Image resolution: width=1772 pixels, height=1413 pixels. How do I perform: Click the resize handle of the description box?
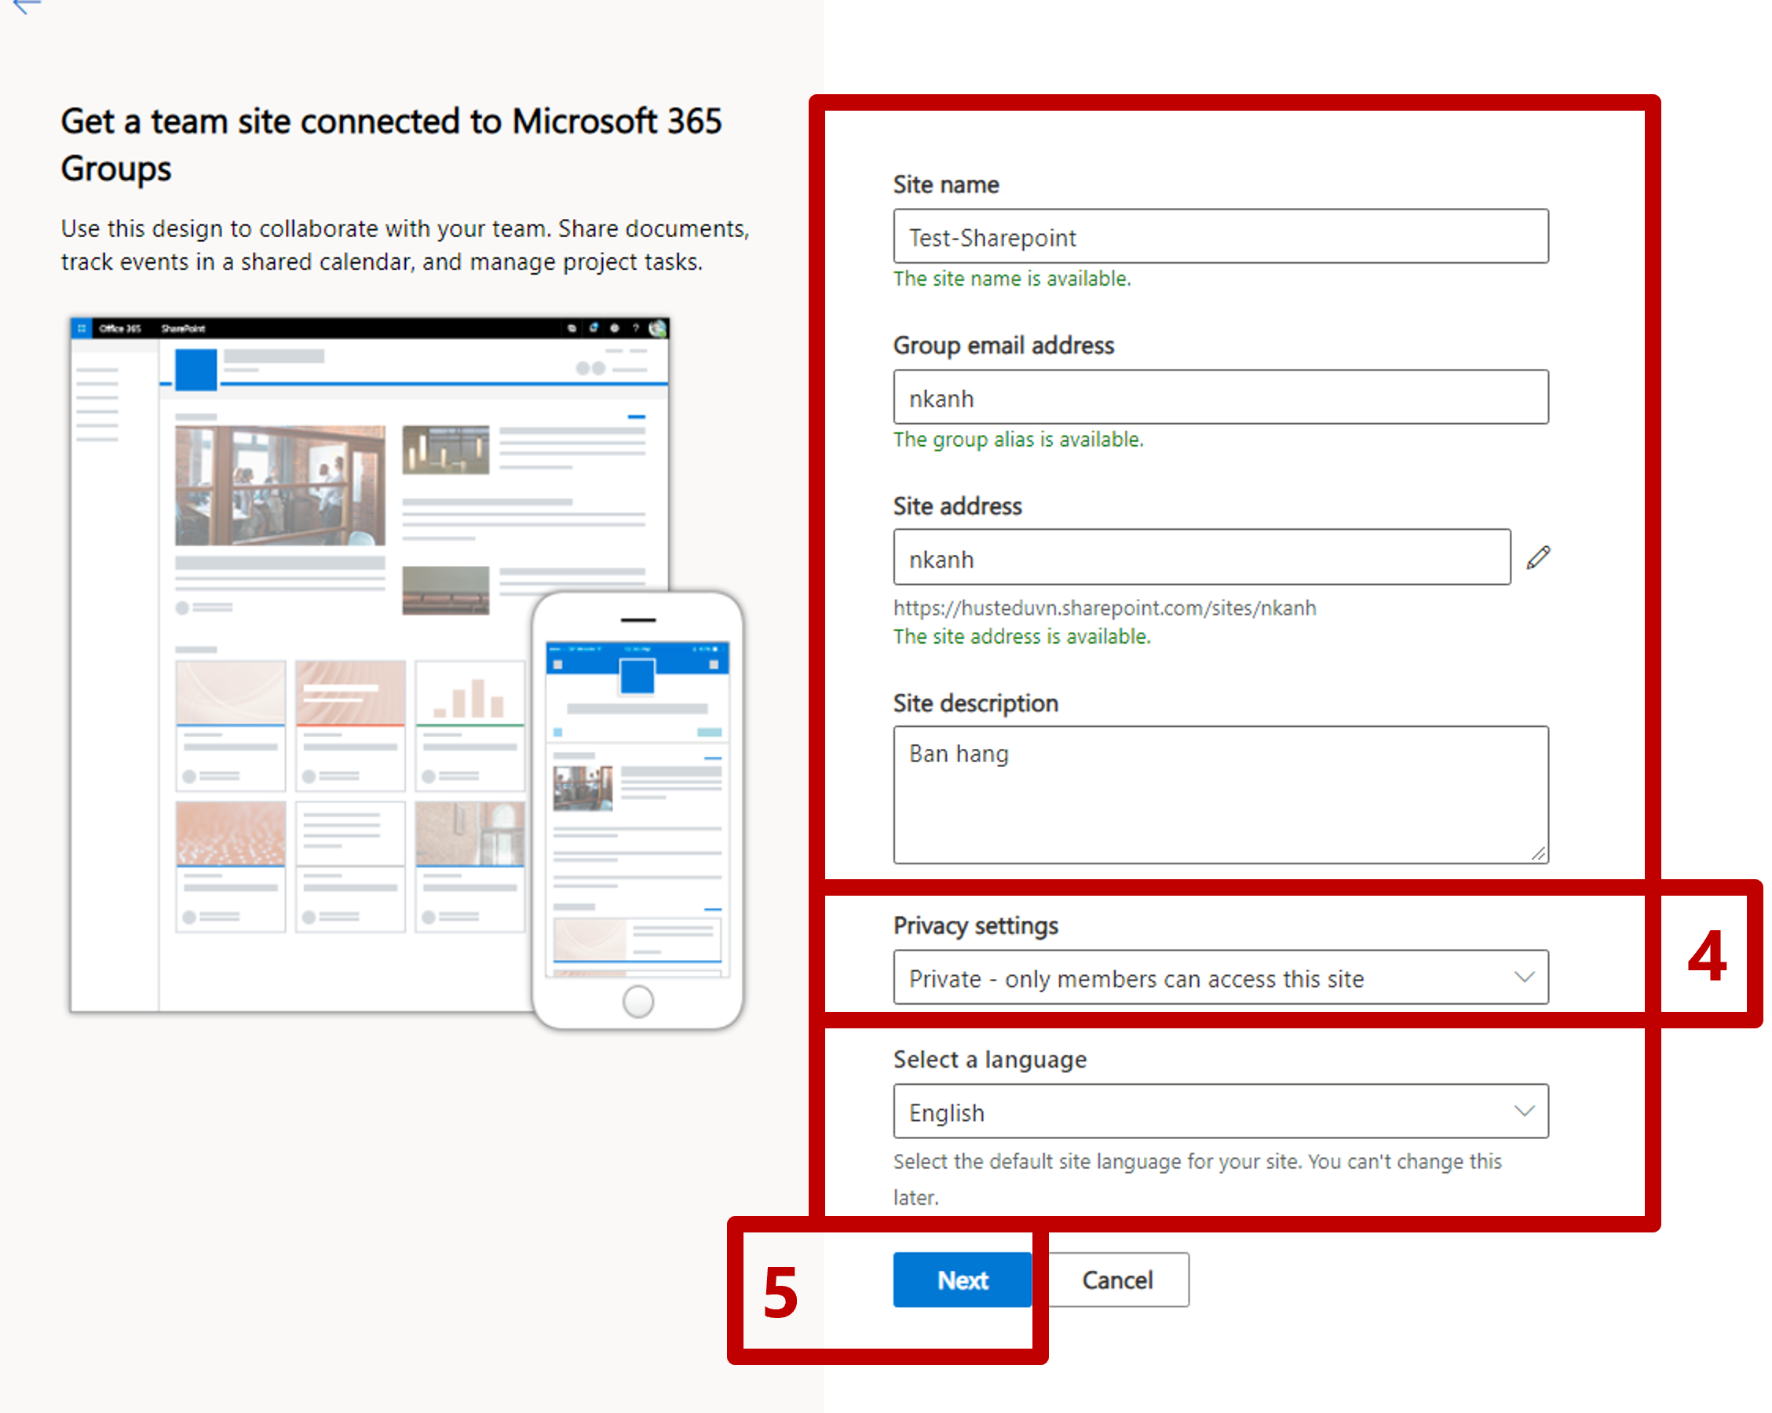coord(1539,854)
